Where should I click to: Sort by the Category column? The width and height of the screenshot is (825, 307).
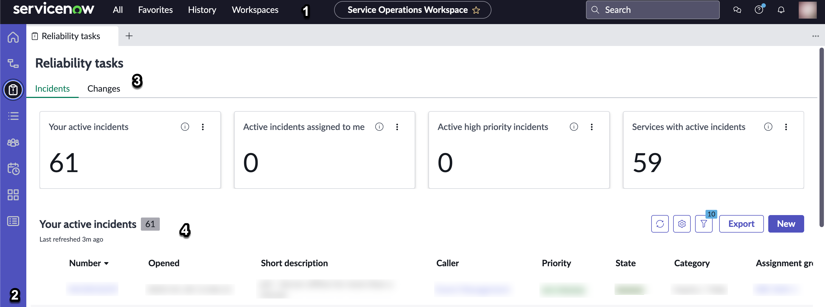692,263
